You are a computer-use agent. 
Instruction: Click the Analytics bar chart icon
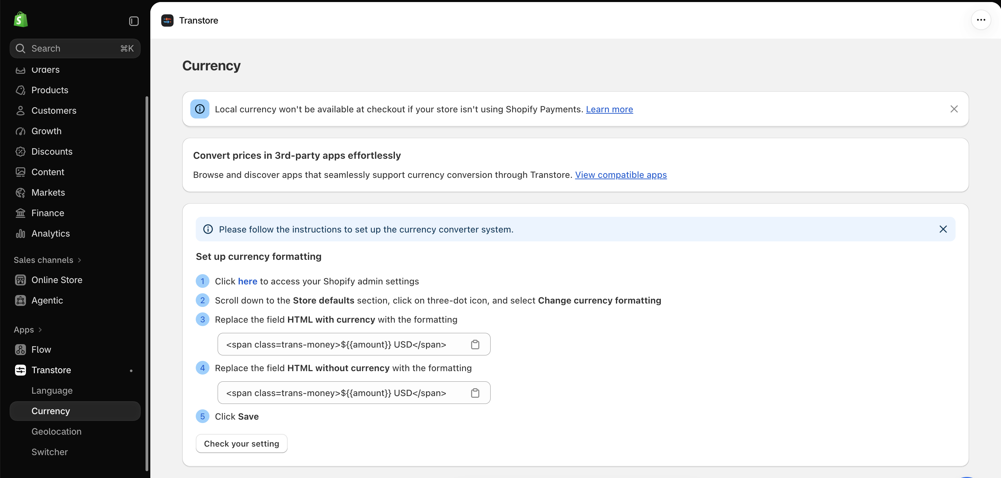20,234
